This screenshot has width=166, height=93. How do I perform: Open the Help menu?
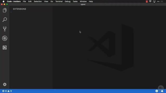click(91, 1)
